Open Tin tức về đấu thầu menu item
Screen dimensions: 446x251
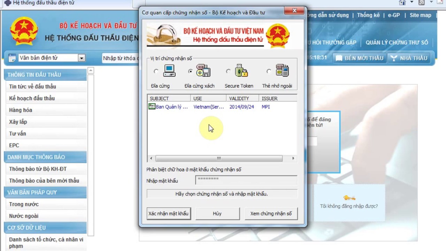pyautogui.click(x=32, y=86)
